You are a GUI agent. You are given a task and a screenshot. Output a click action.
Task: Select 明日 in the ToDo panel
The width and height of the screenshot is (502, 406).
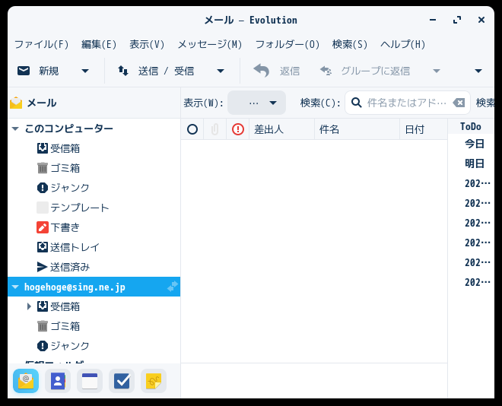pyautogui.click(x=475, y=163)
